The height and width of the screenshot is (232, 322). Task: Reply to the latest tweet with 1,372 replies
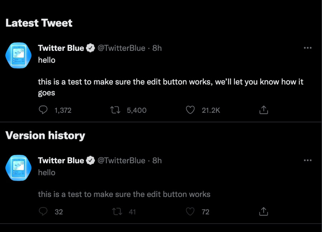click(43, 110)
